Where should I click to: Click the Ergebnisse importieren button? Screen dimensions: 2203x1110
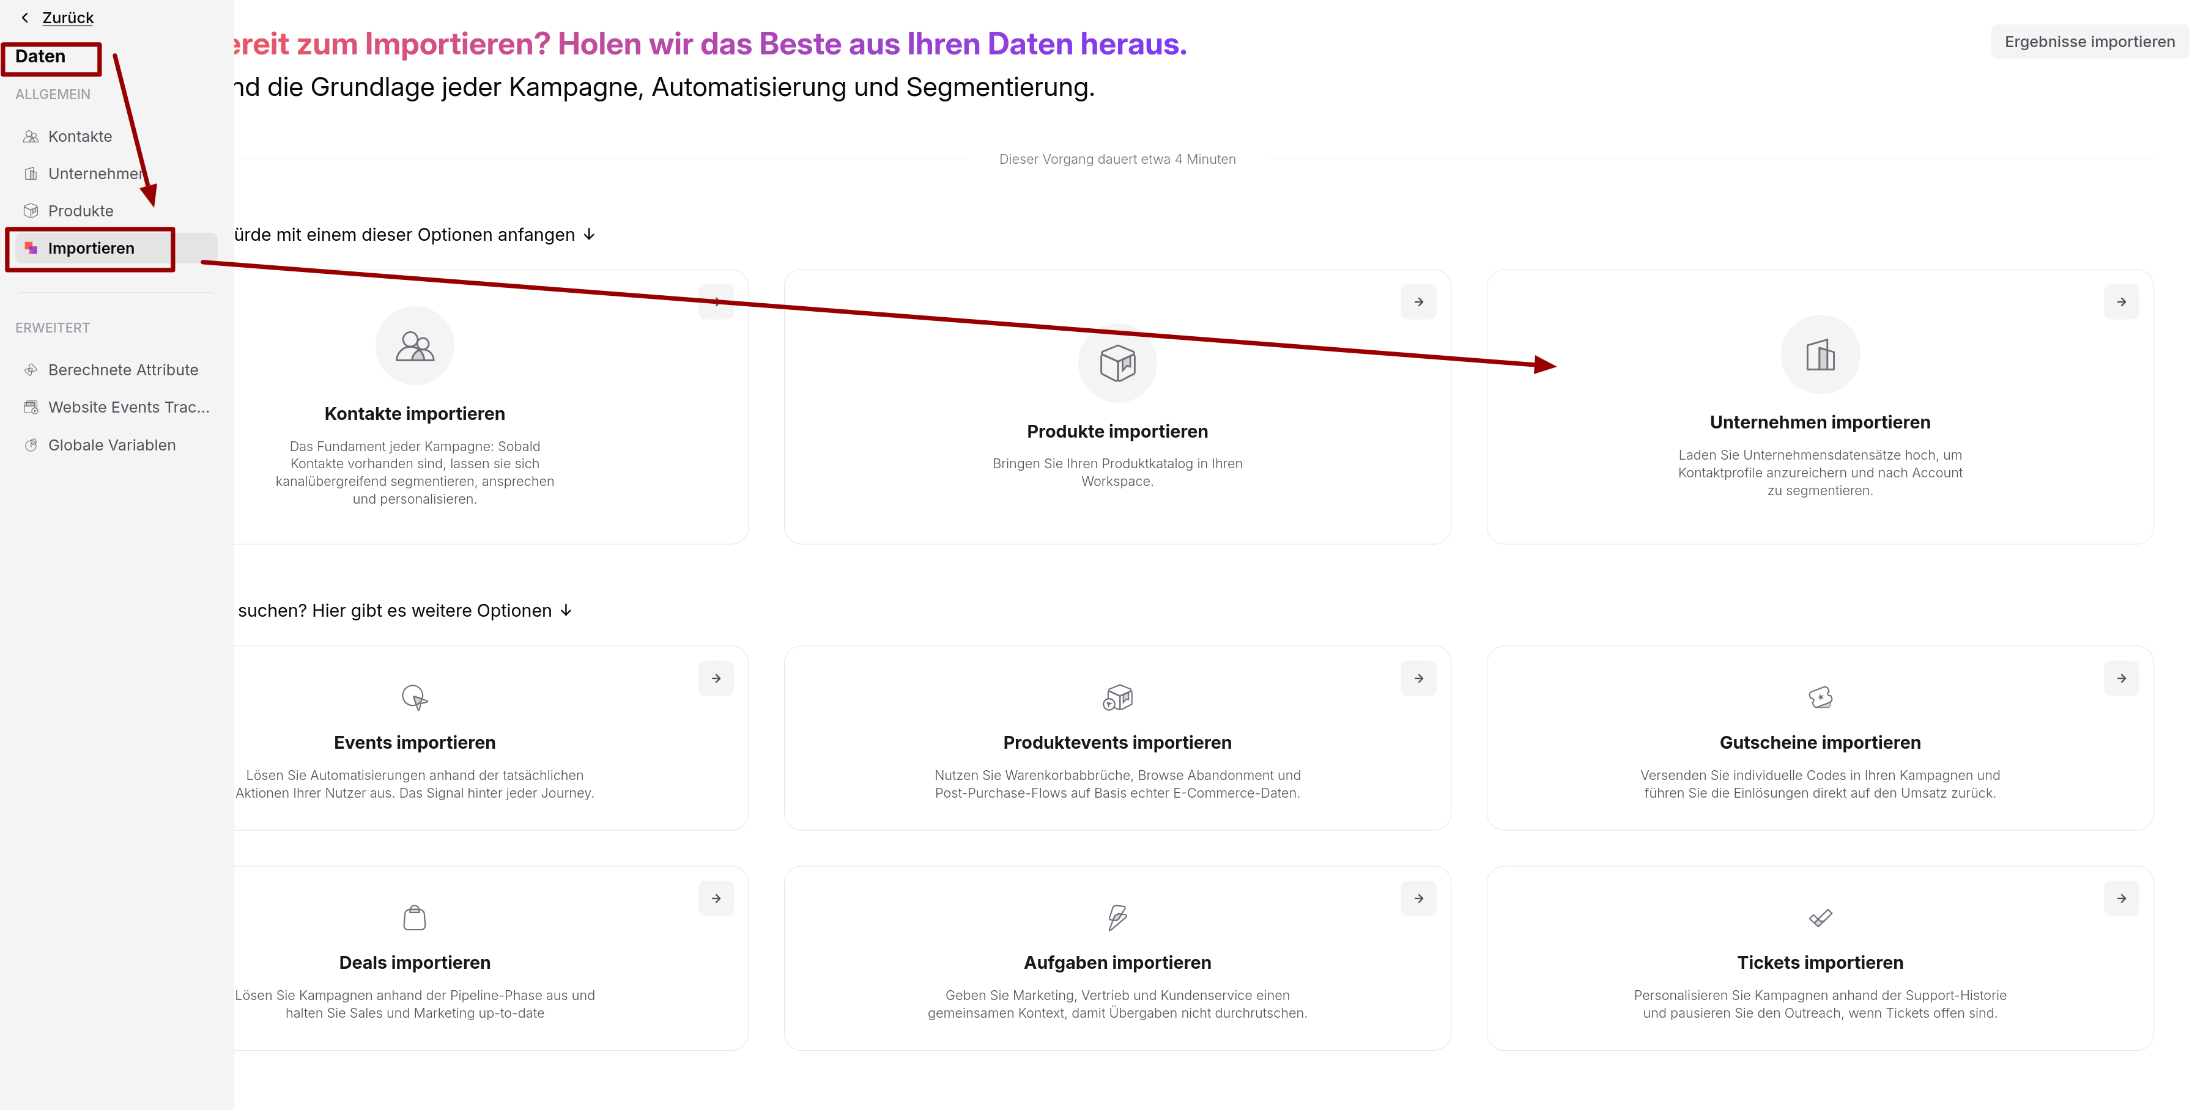click(2089, 42)
